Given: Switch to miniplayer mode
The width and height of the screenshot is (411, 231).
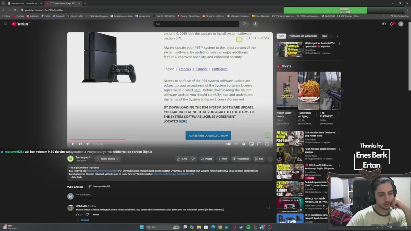Looking at the screenshot, I should (x=251, y=144).
